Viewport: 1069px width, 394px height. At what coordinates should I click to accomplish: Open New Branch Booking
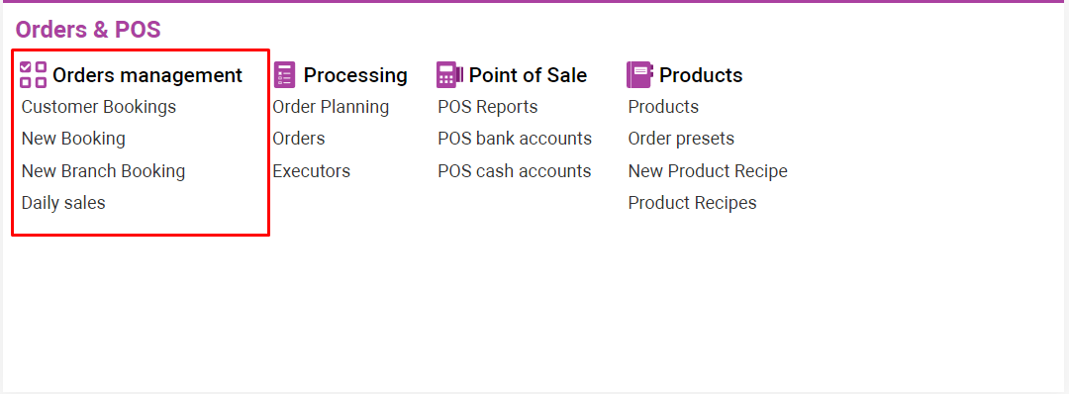pyautogui.click(x=104, y=170)
